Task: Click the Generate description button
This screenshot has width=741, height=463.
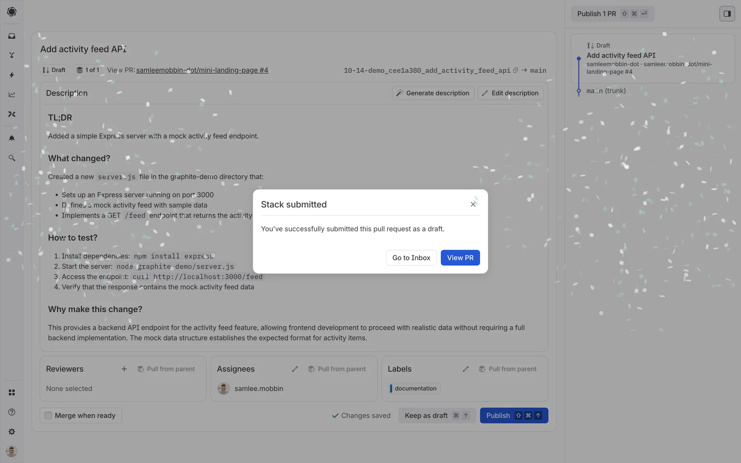Action: coord(433,93)
